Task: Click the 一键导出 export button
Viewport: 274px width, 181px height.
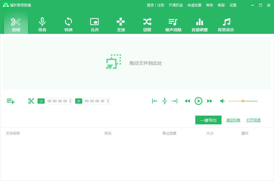Action: (208, 120)
